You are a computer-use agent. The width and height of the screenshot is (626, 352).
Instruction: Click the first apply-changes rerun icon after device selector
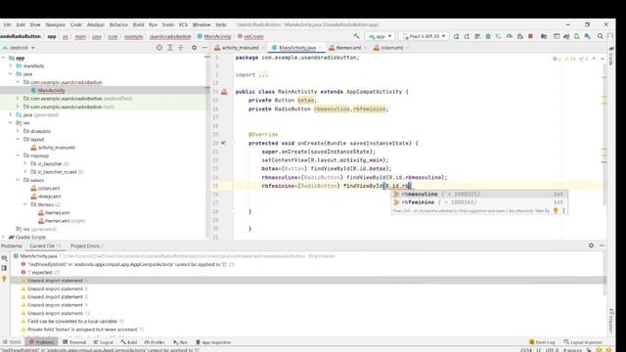pyautogui.click(x=456, y=36)
